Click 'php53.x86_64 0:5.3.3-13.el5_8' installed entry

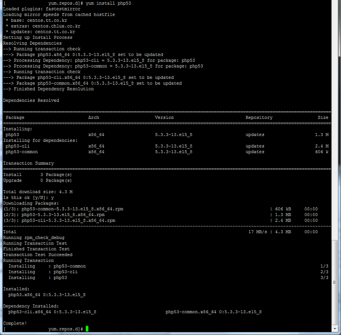pos(47,295)
